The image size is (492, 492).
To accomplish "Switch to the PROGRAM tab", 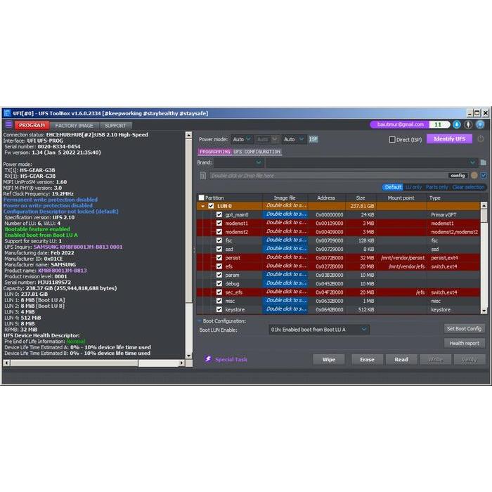I will point(32,125).
